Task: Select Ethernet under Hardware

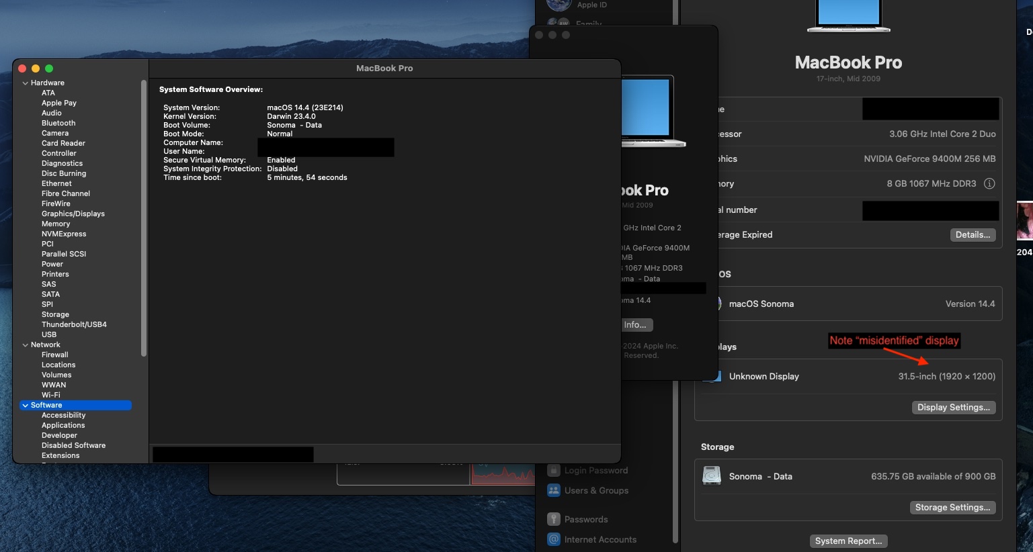Action: pyautogui.click(x=56, y=184)
